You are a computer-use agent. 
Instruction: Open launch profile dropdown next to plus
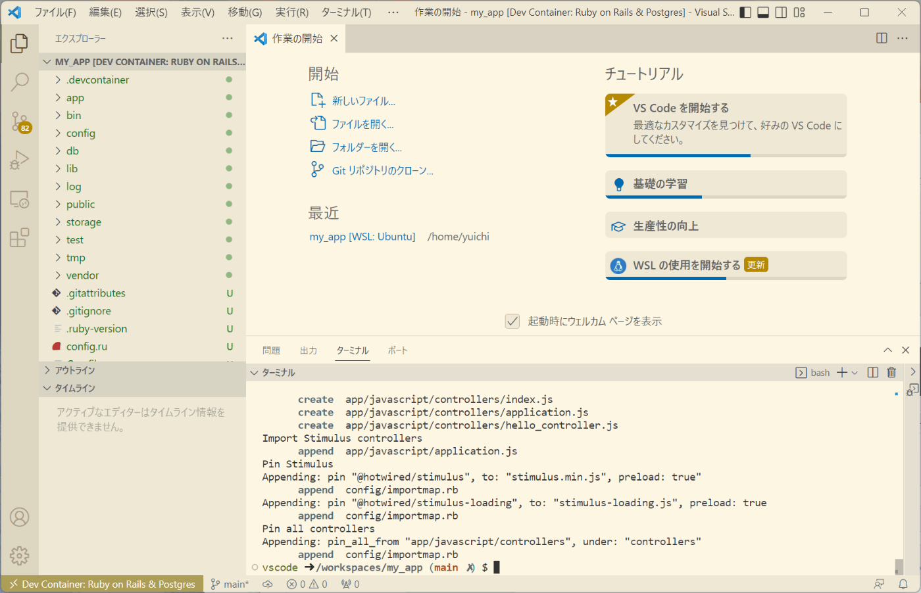(855, 373)
